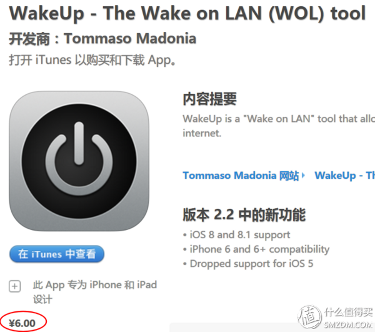The width and height of the screenshot is (375, 332).
Task: Click the developer name Tommaso Madonia heading
Action: [102, 38]
